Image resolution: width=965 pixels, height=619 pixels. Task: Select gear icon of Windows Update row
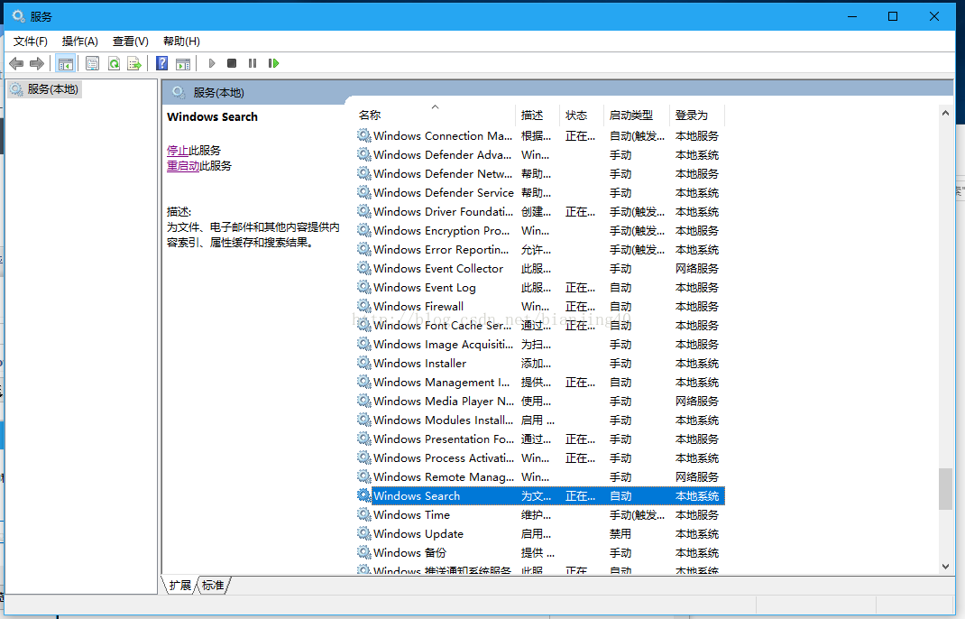pos(364,533)
